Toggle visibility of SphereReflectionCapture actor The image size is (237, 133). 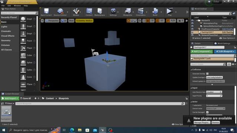[x=192, y=26]
